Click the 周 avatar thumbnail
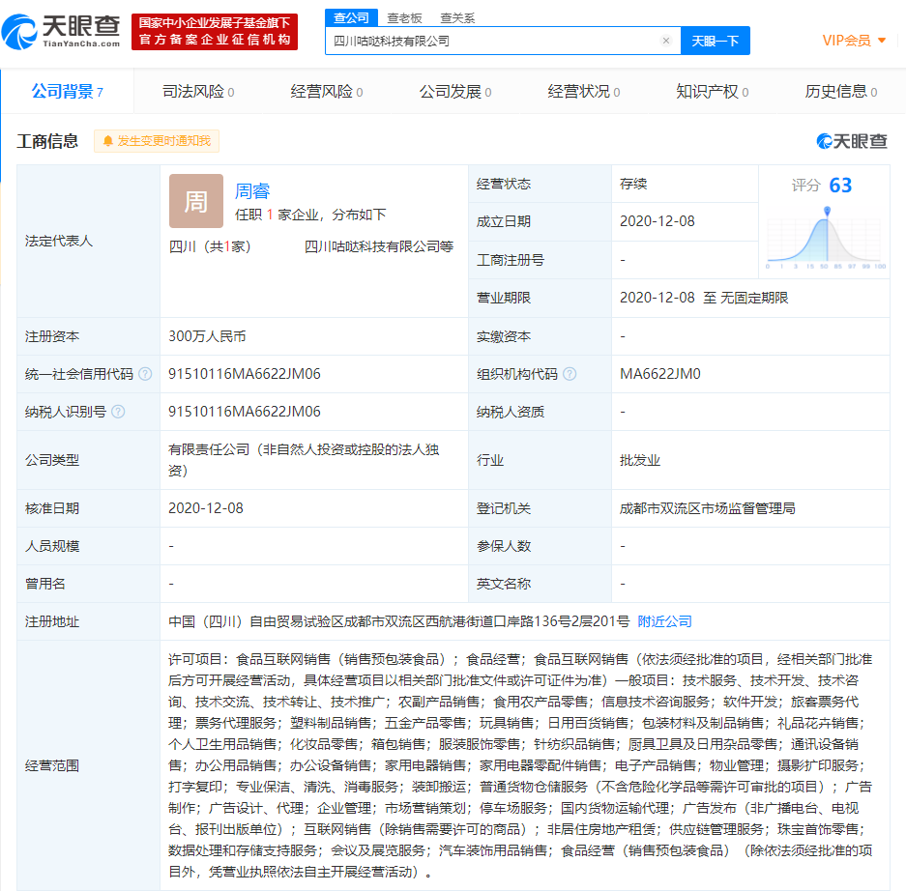The width and height of the screenshot is (906, 891). (x=195, y=201)
